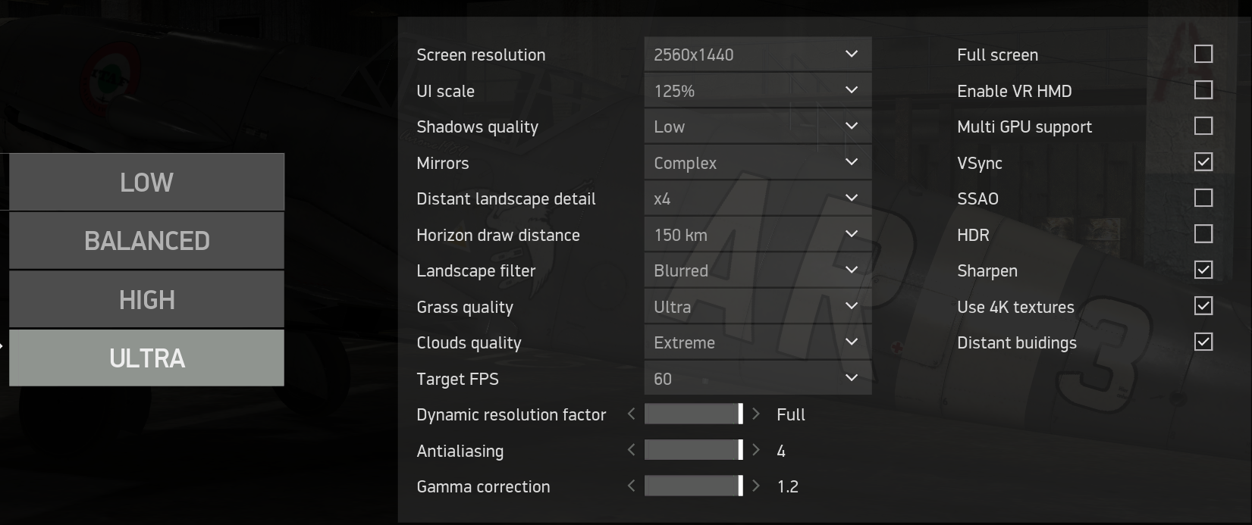The width and height of the screenshot is (1252, 525).
Task: Disable the VSync checkbox
Action: [x=1203, y=162]
